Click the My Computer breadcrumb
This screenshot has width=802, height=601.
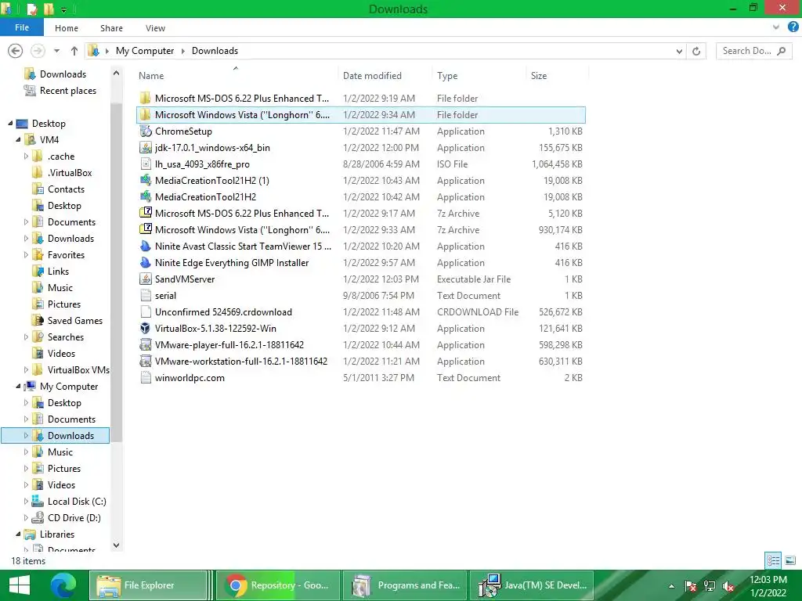pos(145,51)
